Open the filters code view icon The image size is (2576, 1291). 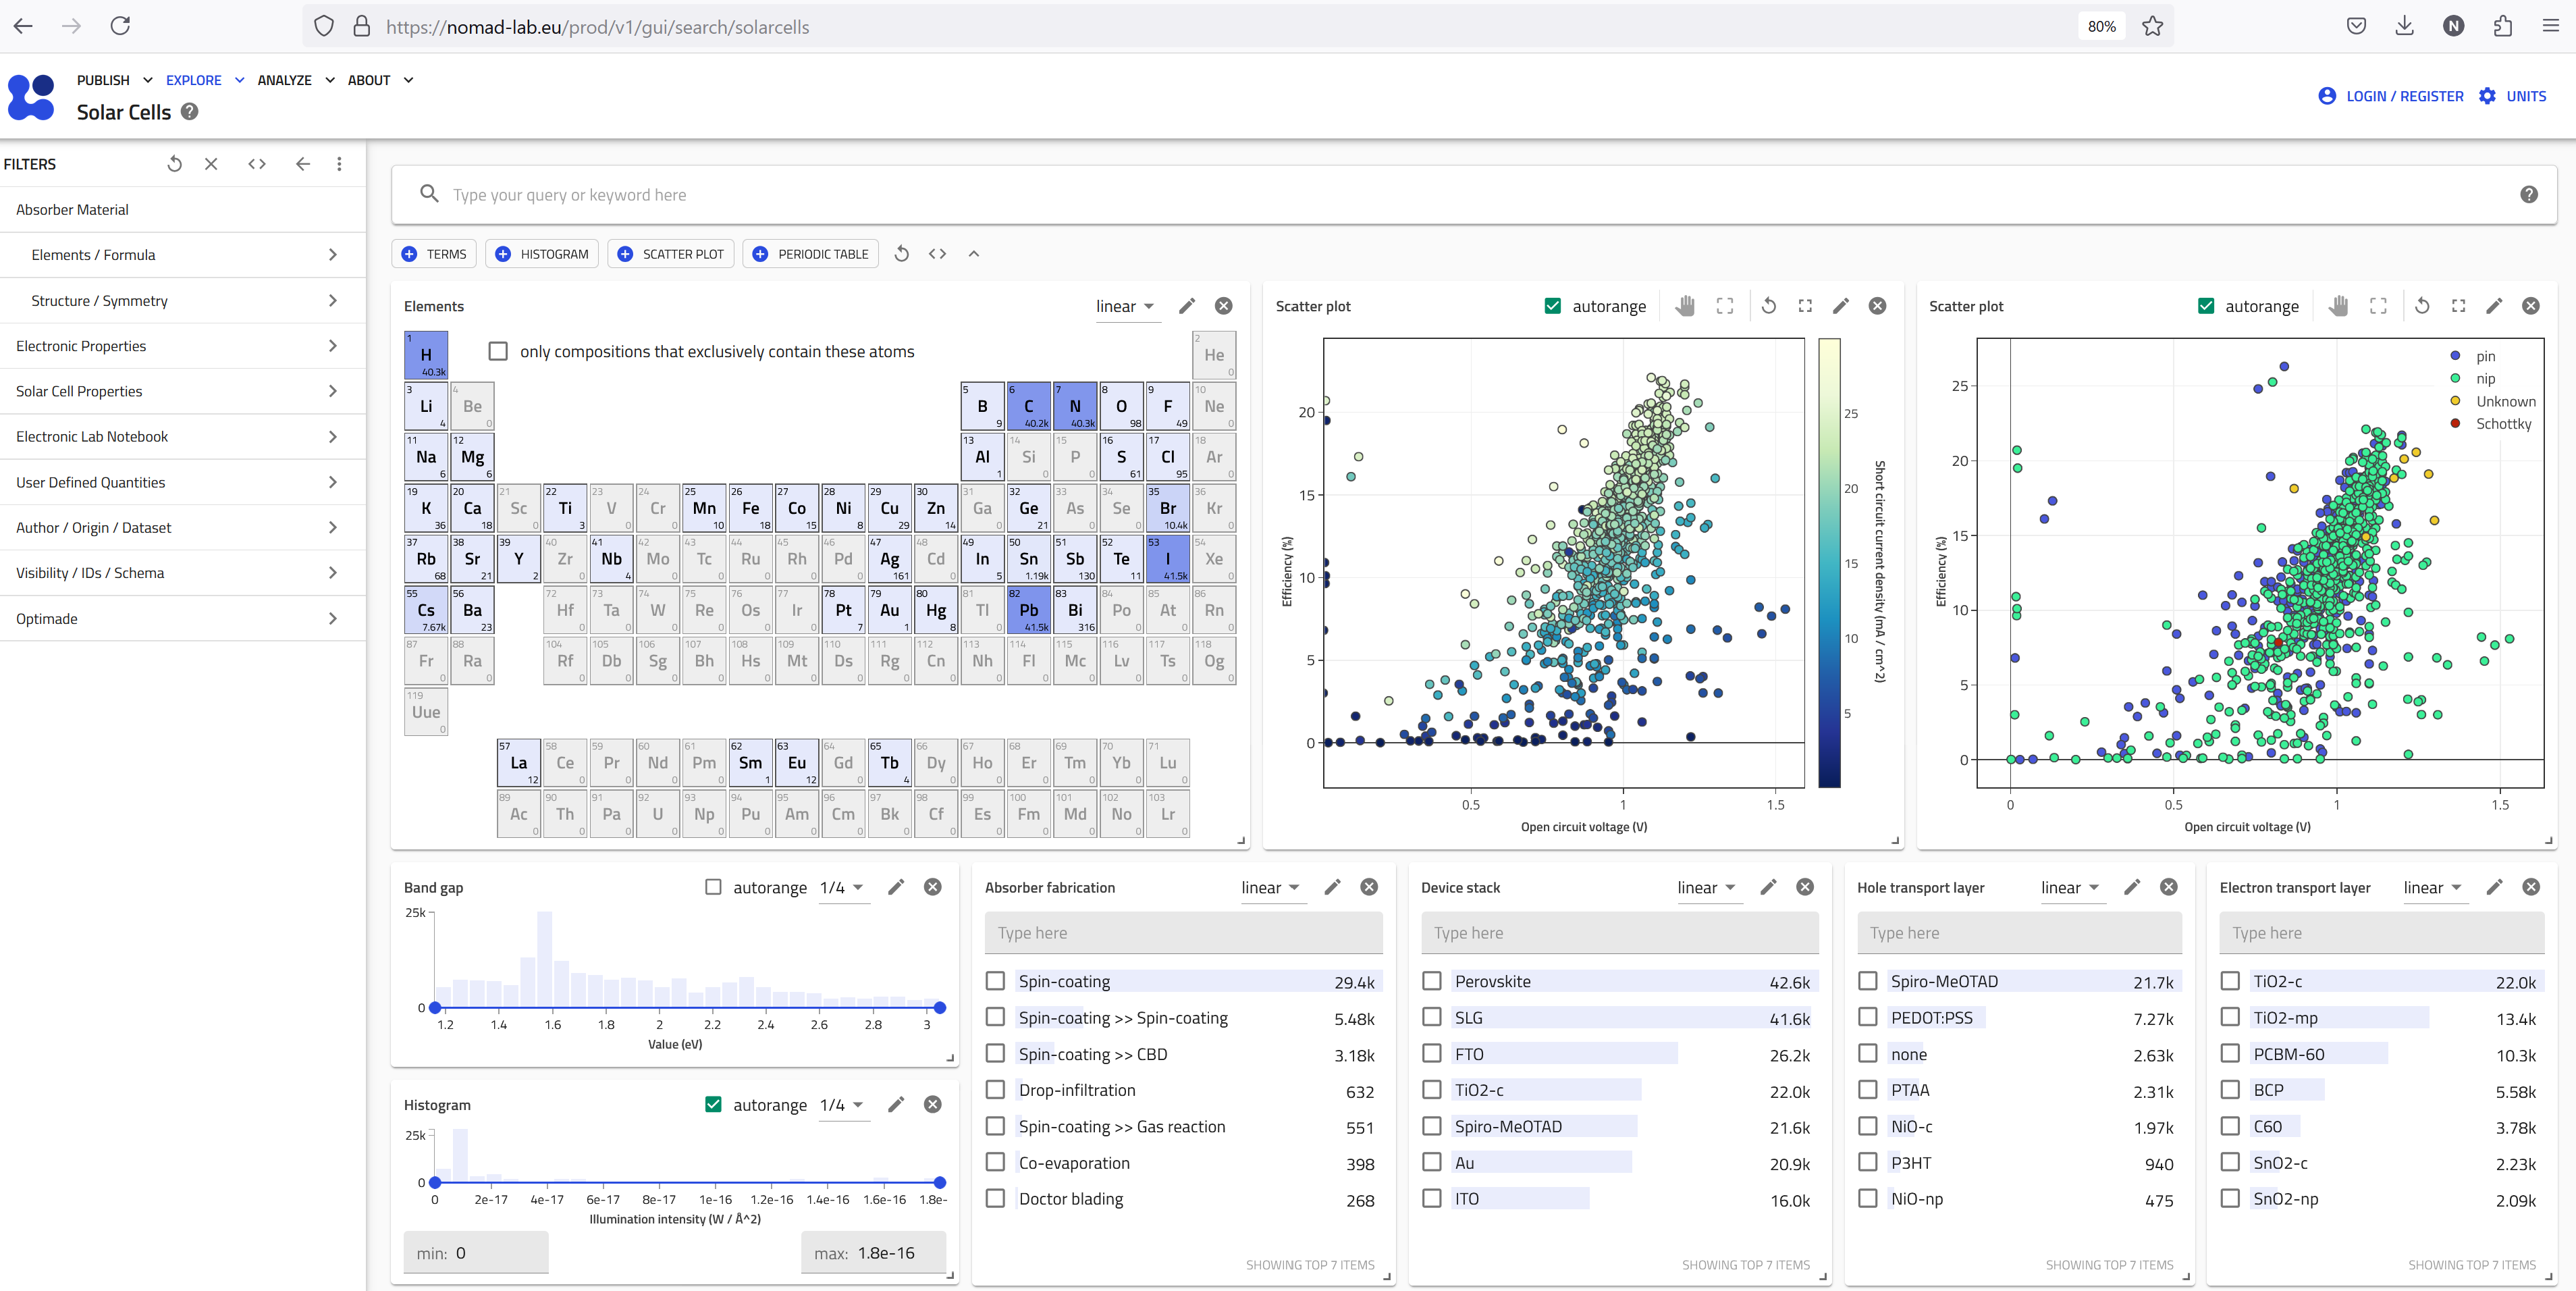tap(257, 164)
